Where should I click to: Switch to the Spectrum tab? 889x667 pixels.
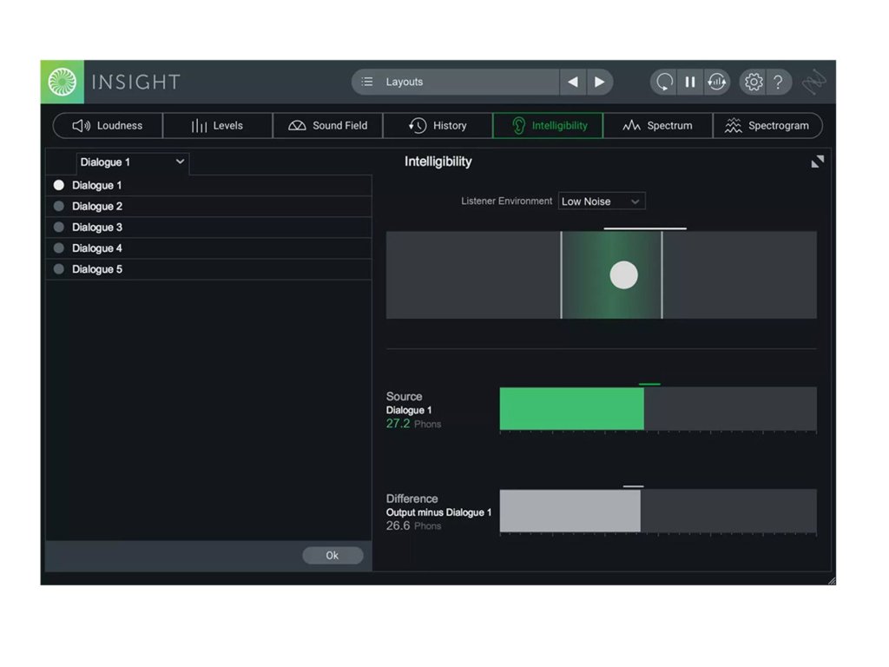coord(658,125)
